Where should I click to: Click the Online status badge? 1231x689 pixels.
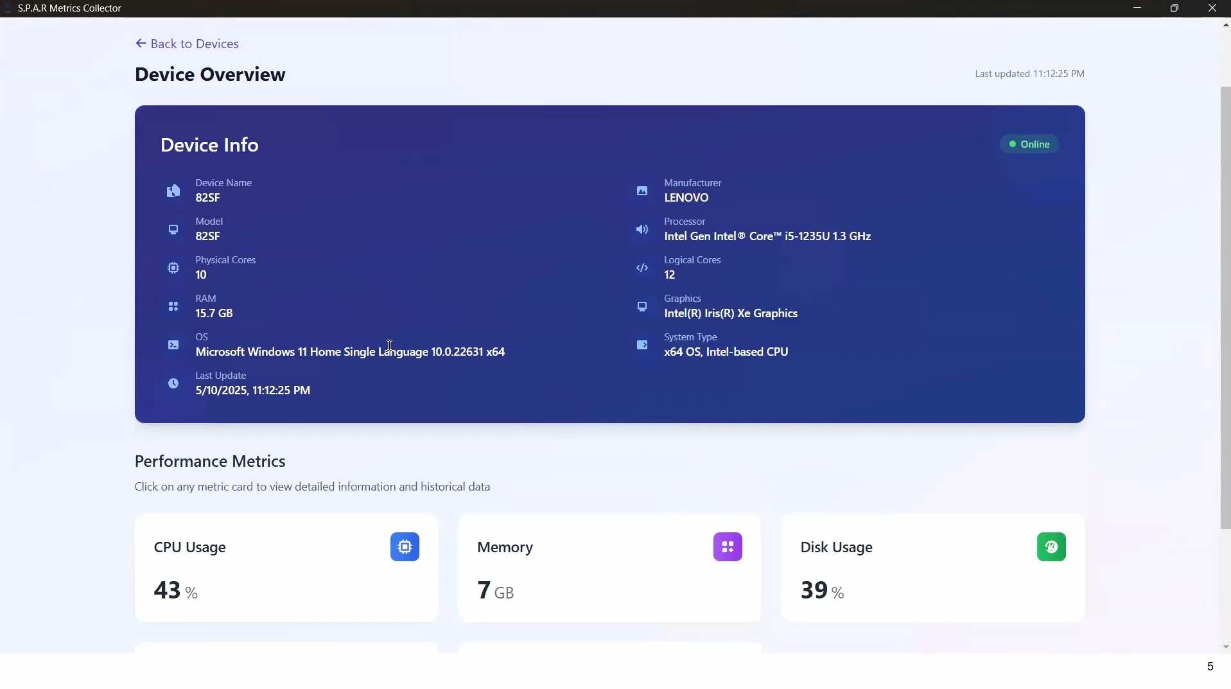point(1029,144)
